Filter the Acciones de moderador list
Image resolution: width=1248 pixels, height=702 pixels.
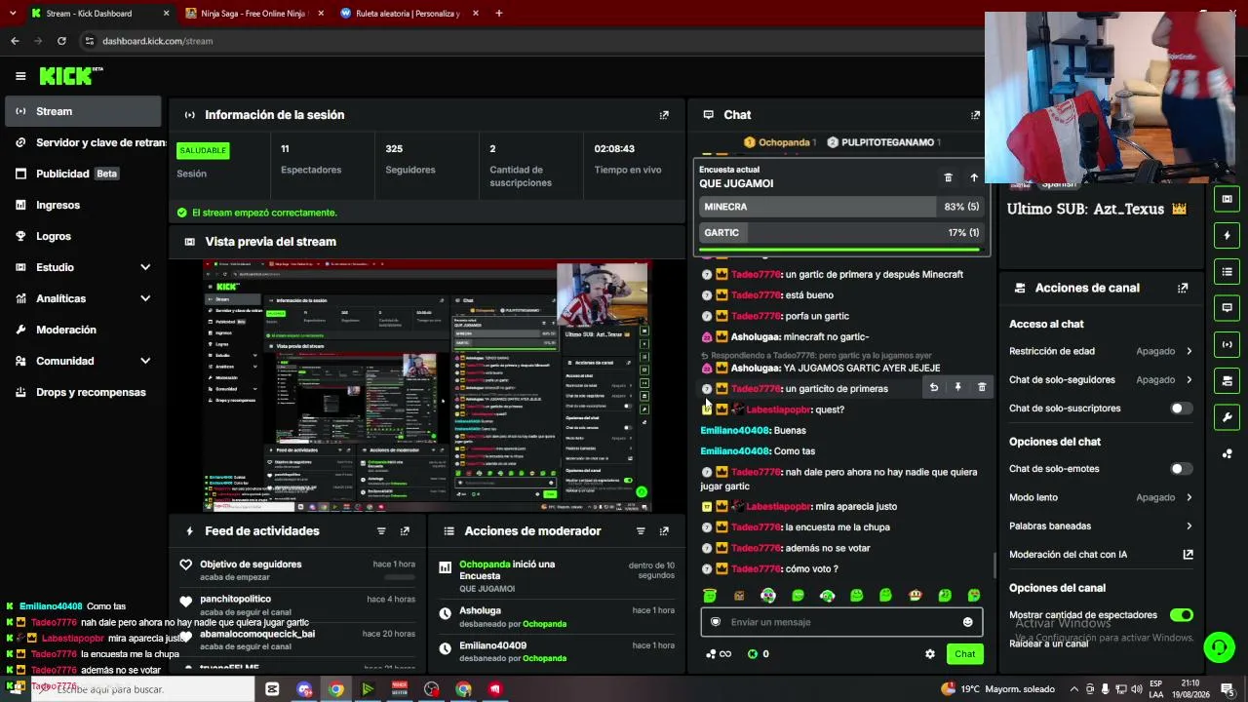pos(641,531)
